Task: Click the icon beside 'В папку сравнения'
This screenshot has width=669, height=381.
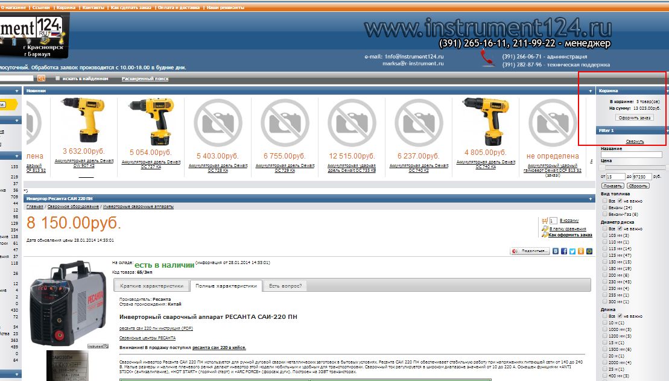Action: tap(544, 228)
